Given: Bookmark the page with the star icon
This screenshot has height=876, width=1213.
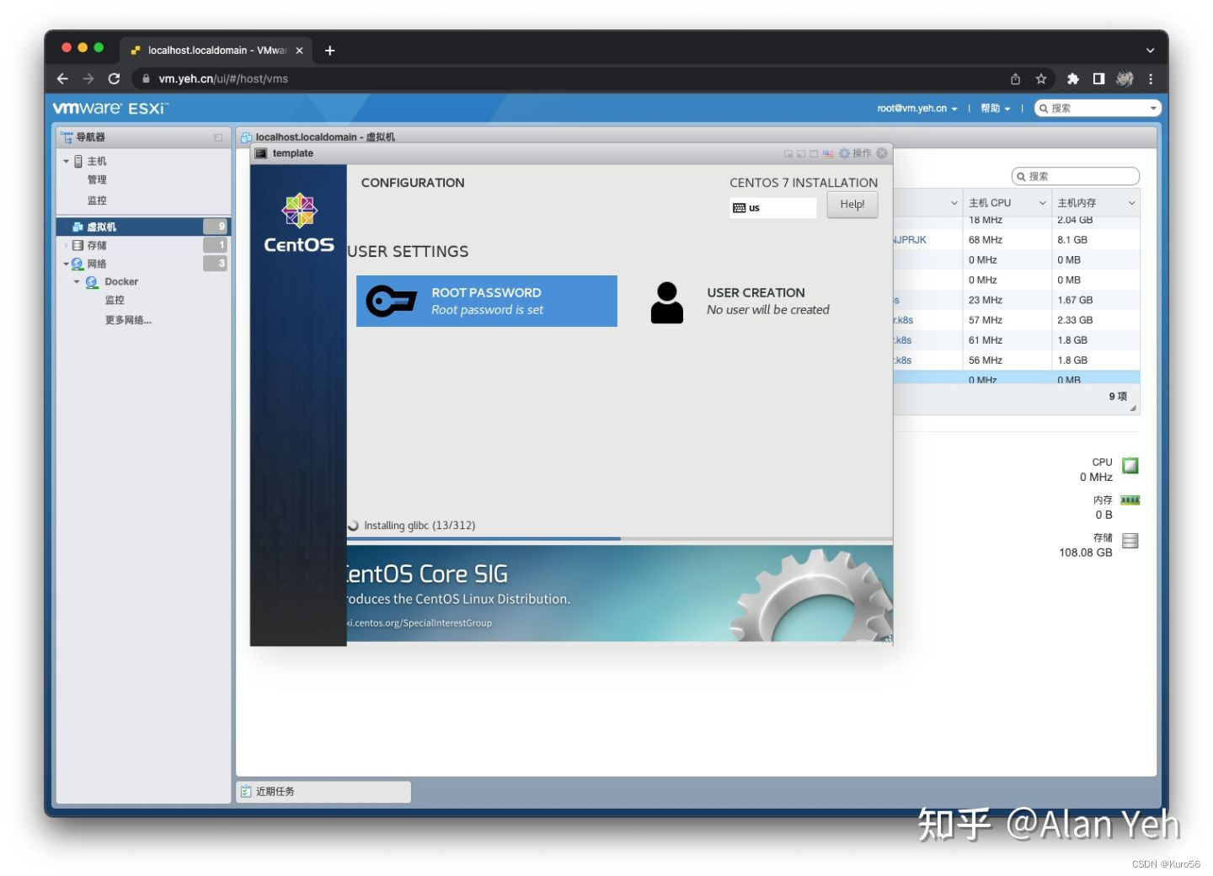Looking at the screenshot, I should (x=1041, y=78).
